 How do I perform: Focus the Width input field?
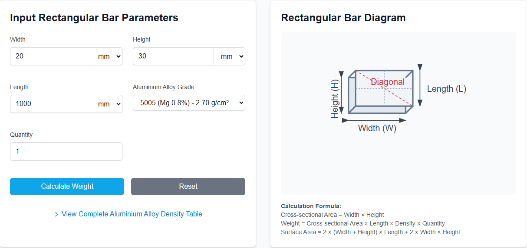click(50, 56)
